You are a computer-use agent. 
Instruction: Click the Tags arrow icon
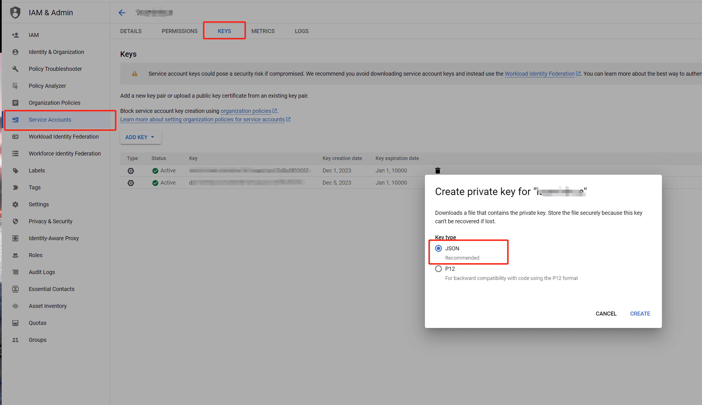[16, 187]
